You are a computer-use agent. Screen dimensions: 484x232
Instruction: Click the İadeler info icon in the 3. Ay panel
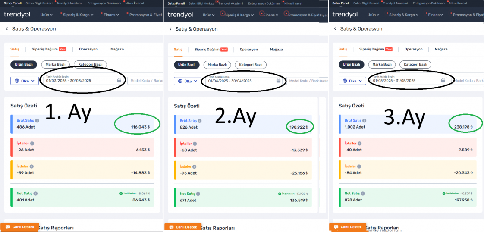click(x=359, y=166)
